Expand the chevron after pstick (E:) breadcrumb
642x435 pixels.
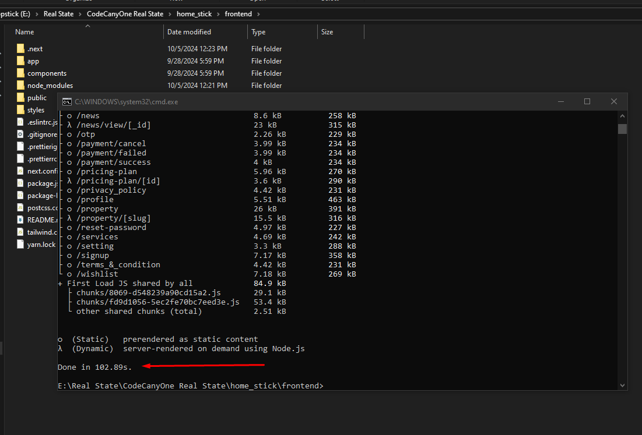click(37, 14)
